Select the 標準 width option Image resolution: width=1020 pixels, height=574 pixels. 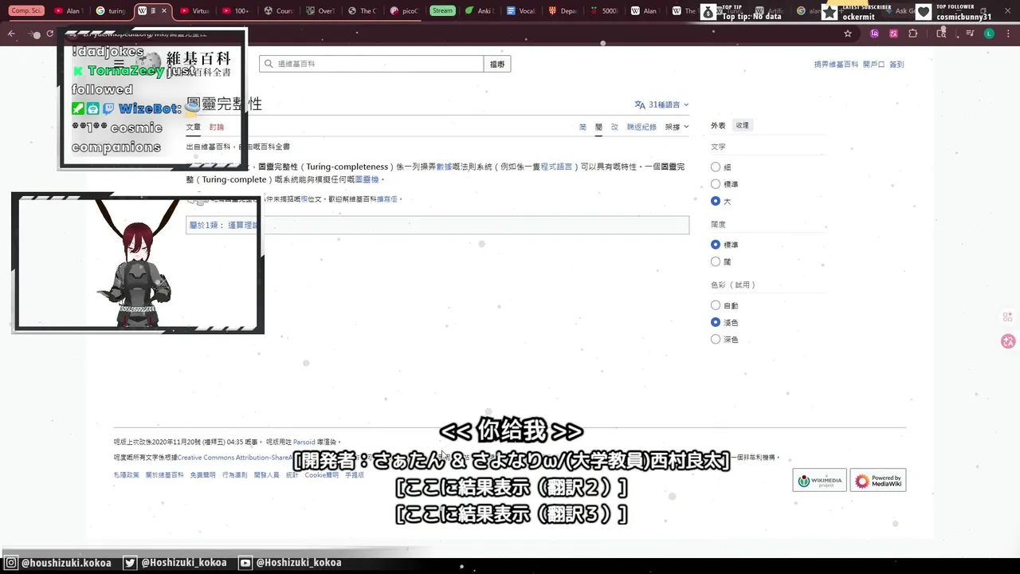click(x=716, y=245)
